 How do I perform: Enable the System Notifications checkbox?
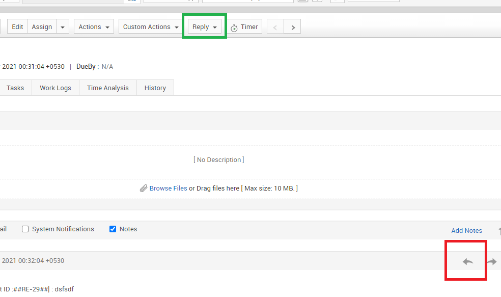[25, 229]
